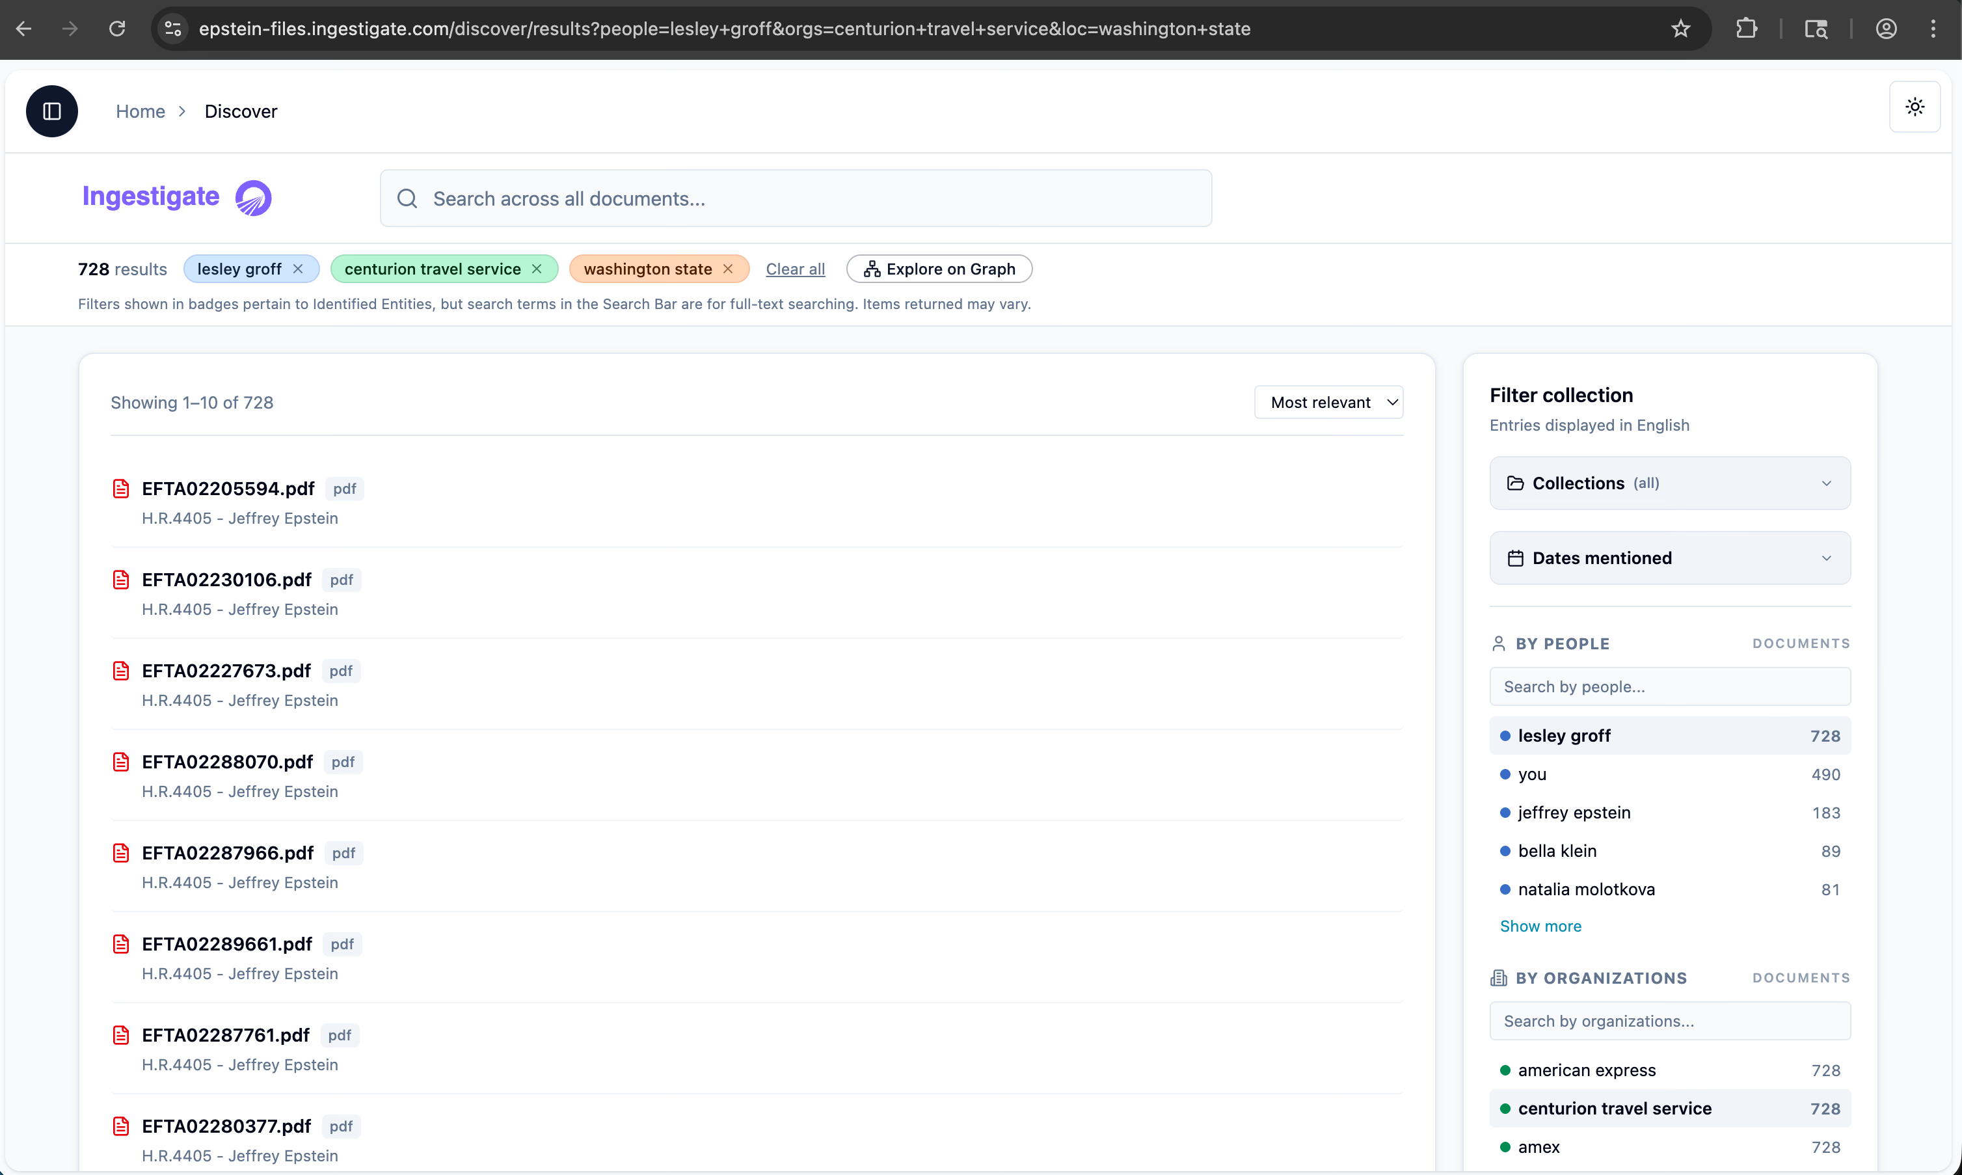Viewport: 1962px width, 1175px height.
Task: Expand the Dates mentioned section
Action: point(1827,558)
